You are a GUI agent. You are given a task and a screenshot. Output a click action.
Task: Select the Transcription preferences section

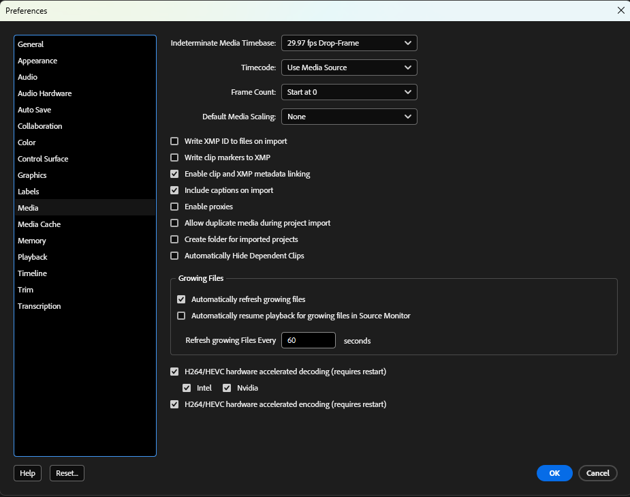(x=39, y=305)
